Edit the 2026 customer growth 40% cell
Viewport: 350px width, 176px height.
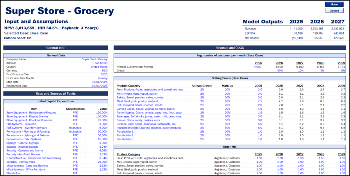pyautogui.click(x=280, y=71)
